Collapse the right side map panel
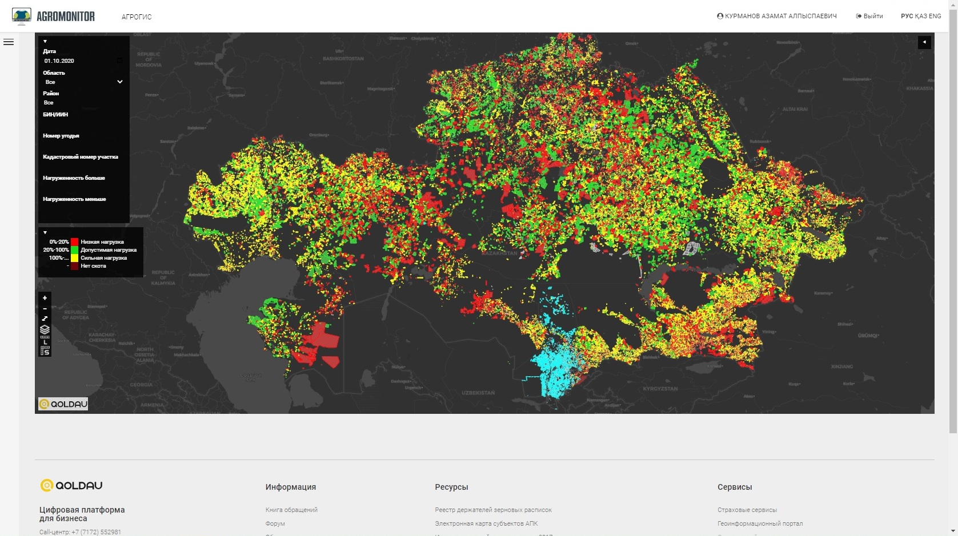 coord(924,42)
